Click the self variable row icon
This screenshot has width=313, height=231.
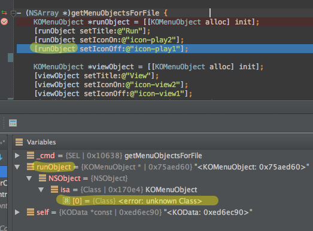point(31,212)
